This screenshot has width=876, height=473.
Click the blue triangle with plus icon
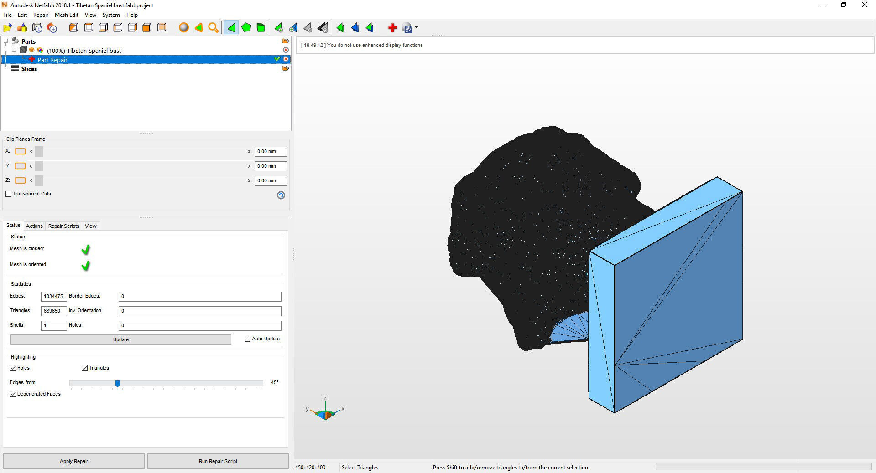click(x=293, y=28)
